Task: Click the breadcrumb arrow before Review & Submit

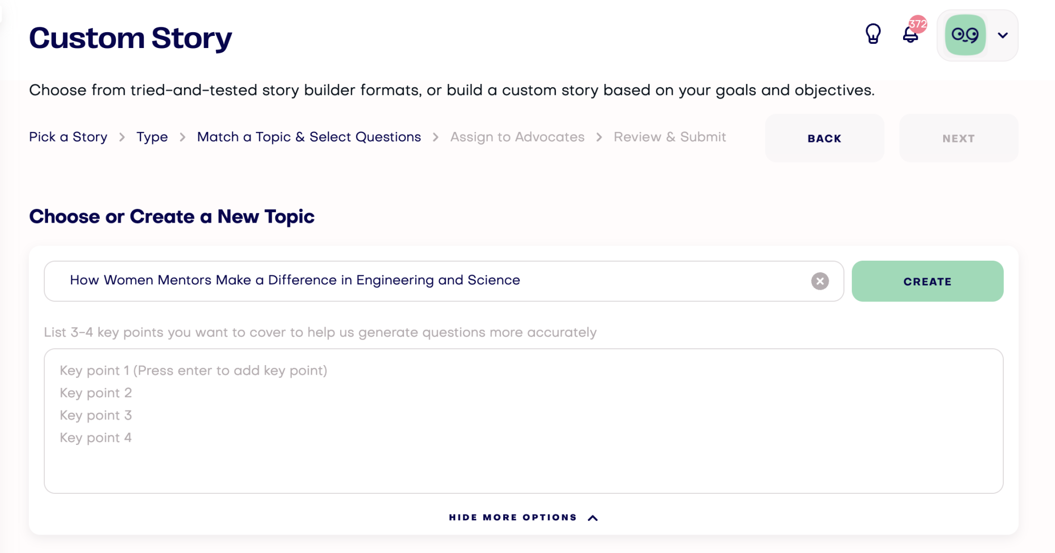Action: click(x=599, y=137)
